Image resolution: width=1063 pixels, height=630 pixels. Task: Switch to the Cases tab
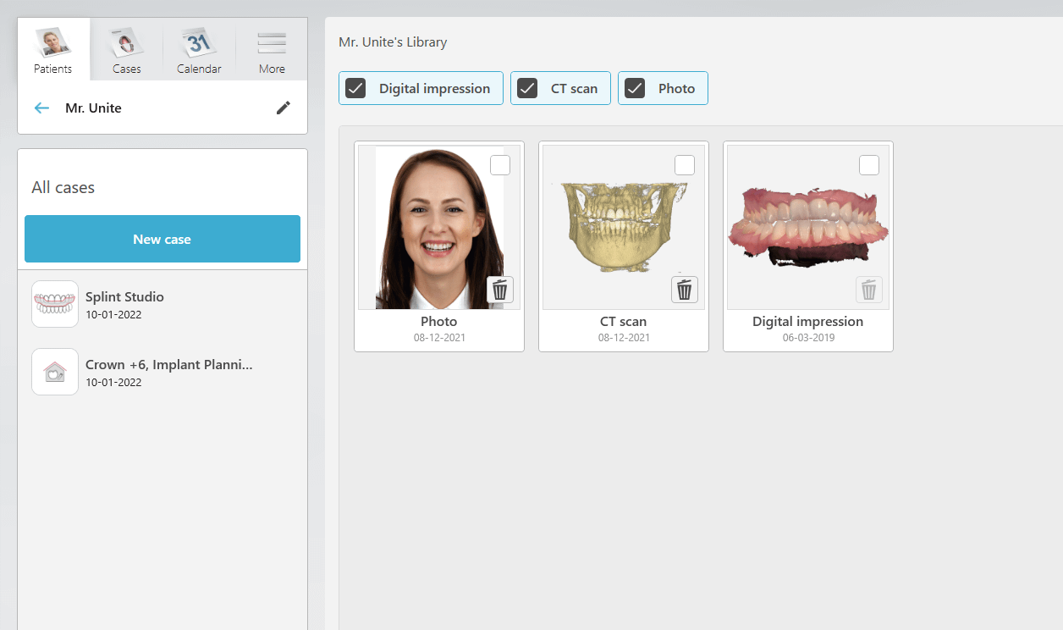point(126,50)
